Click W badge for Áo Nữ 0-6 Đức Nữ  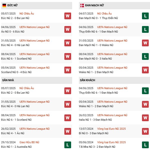point(68,29)
